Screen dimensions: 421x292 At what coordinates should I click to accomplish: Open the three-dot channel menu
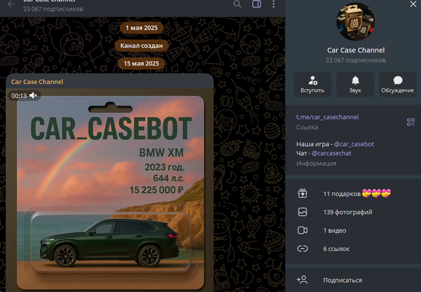(273, 4)
